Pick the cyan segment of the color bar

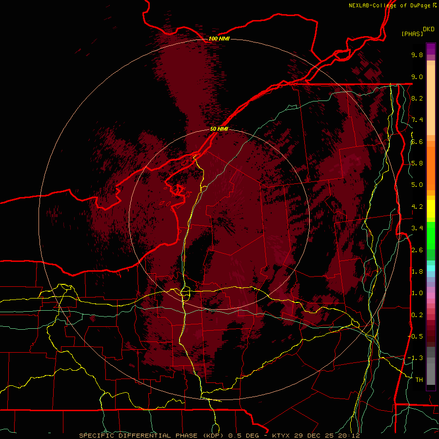click(431, 268)
